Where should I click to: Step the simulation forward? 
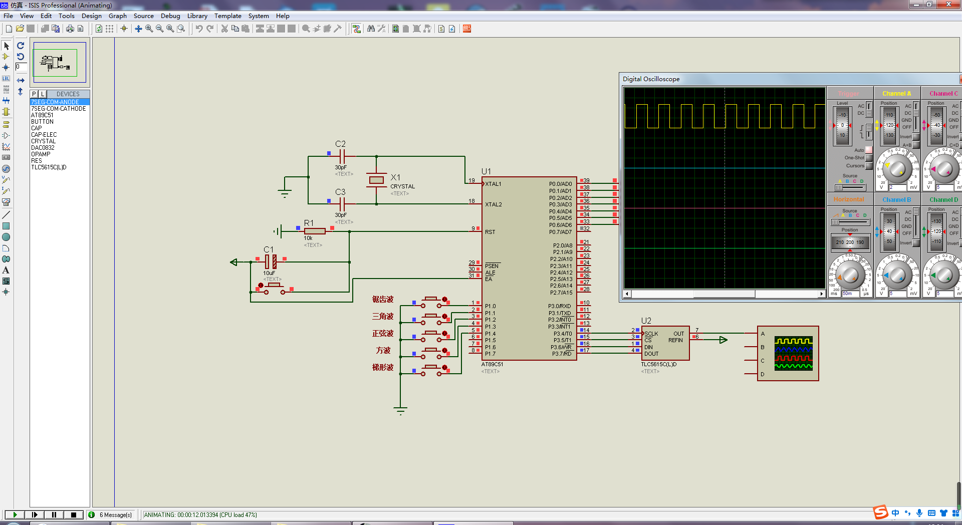click(x=34, y=514)
